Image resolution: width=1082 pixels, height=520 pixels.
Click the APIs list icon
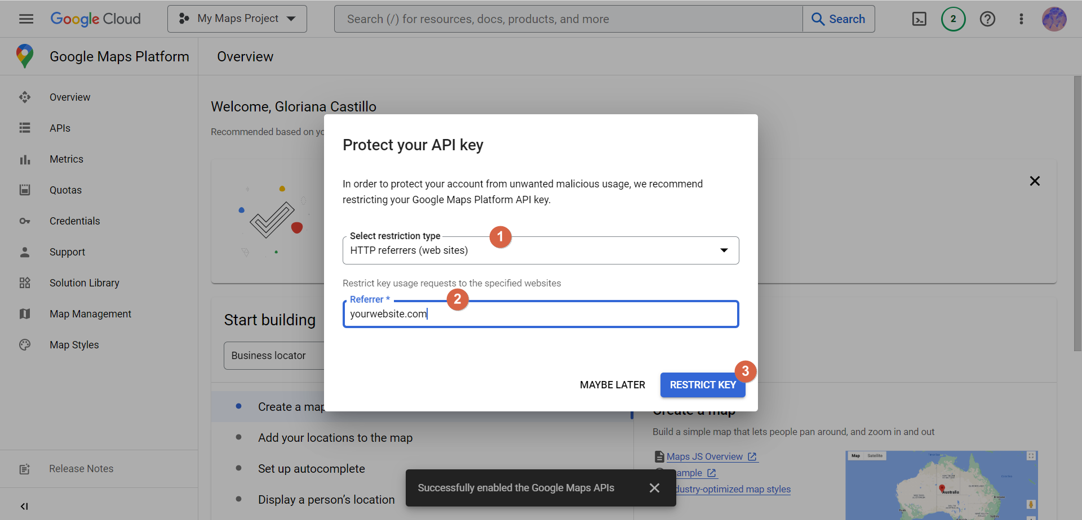click(x=25, y=128)
